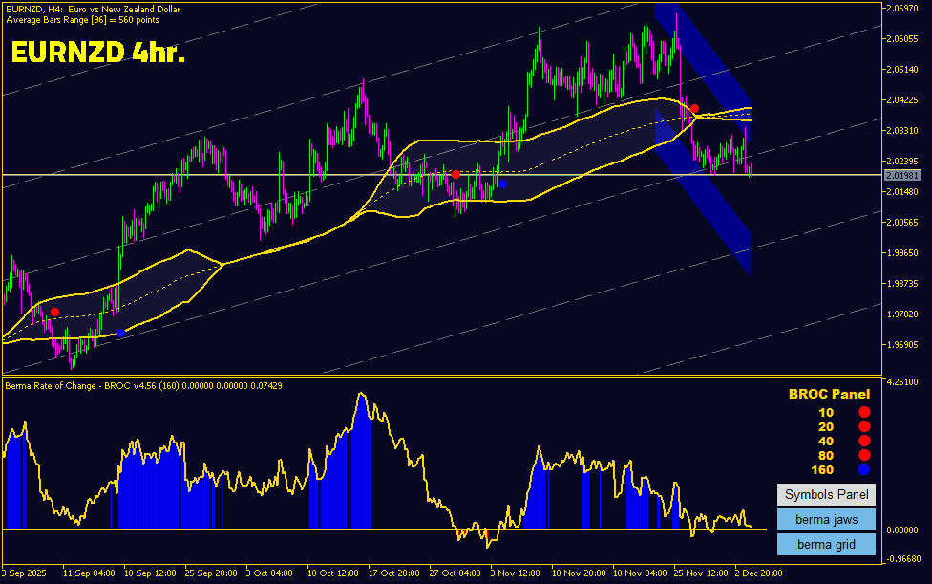The height and width of the screenshot is (584, 932).
Task: Click the period label 10
Action: coord(826,413)
